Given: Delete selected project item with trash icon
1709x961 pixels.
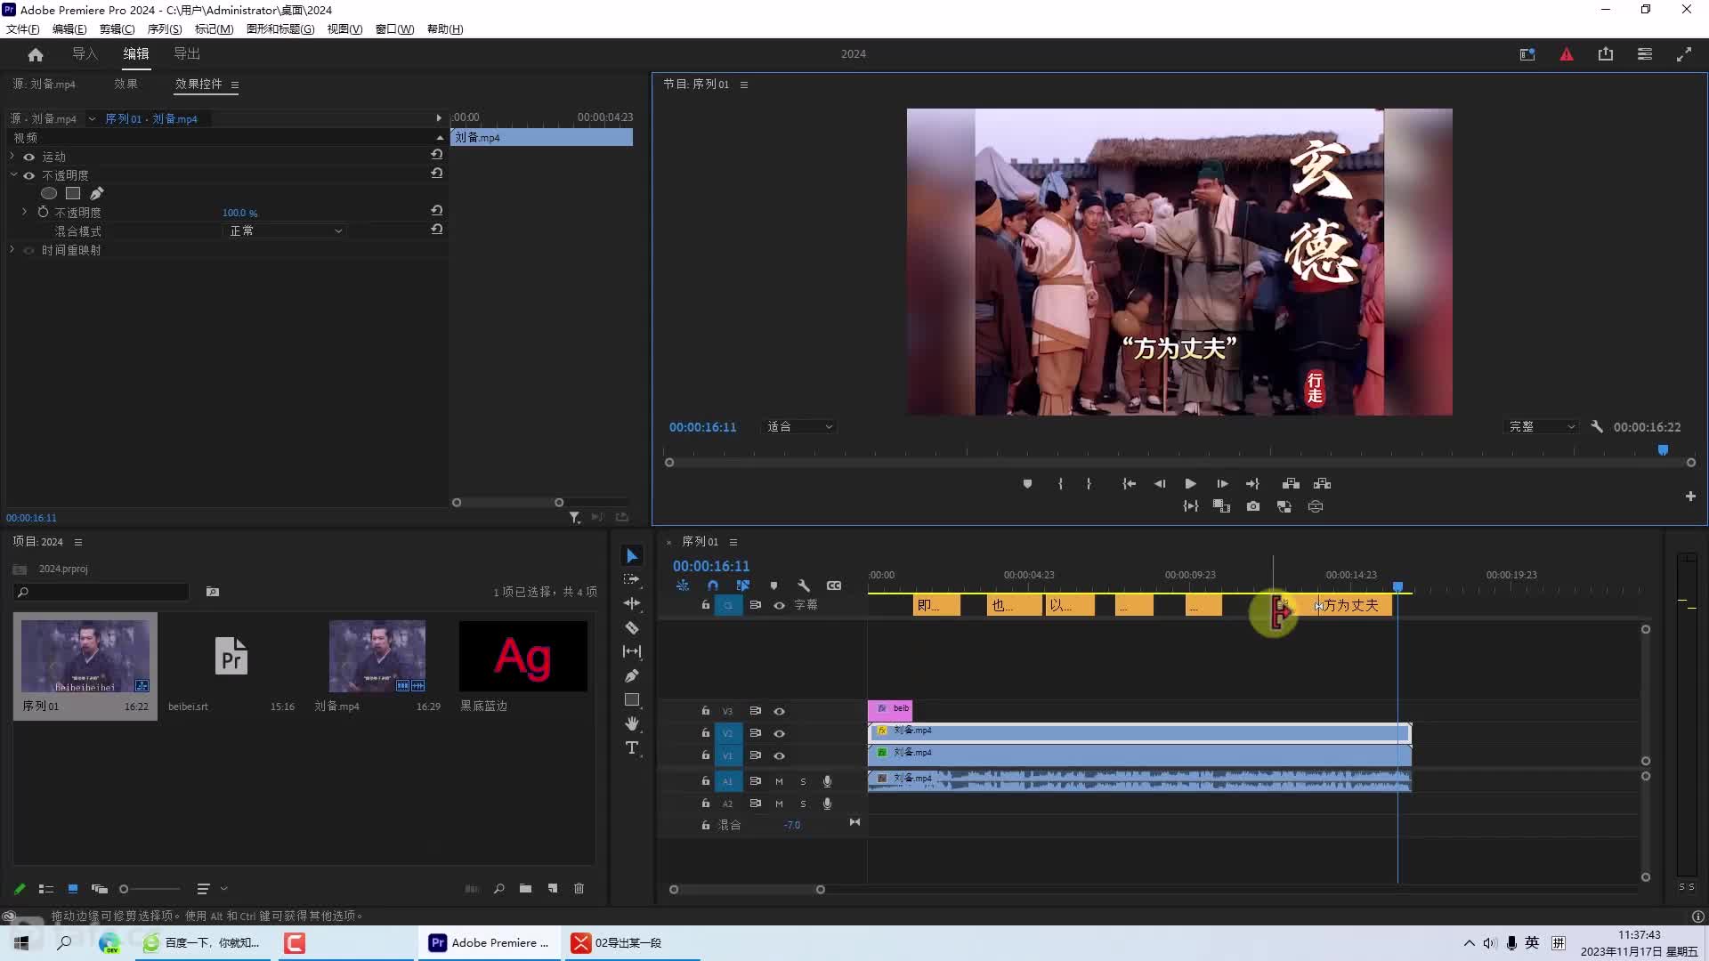Looking at the screenshot, I should pyautogui.click(x=579, y=889).
